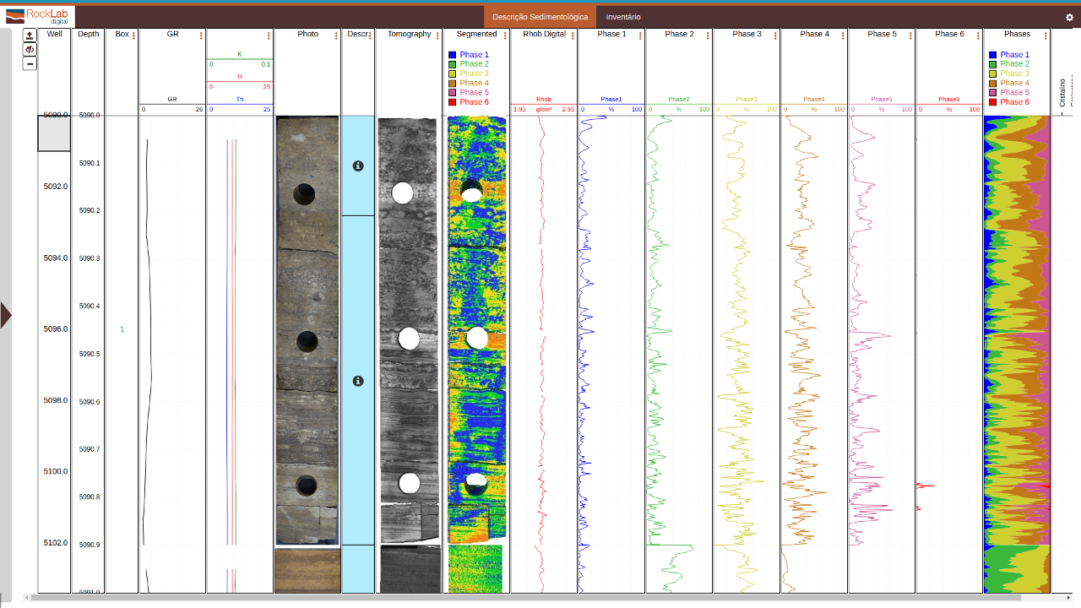Click the upper info icon in Descr column
The width and height of the screenshot is (1081, 608).
(x=358, y=166)
